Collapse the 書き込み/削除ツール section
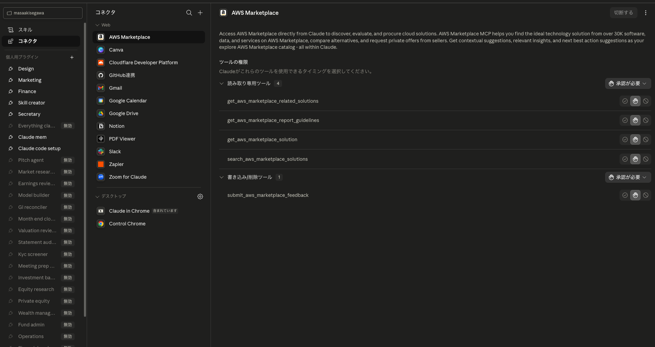The height and width of the screenshot is (347, 655). pyautogui.click(x=222, y=177)
